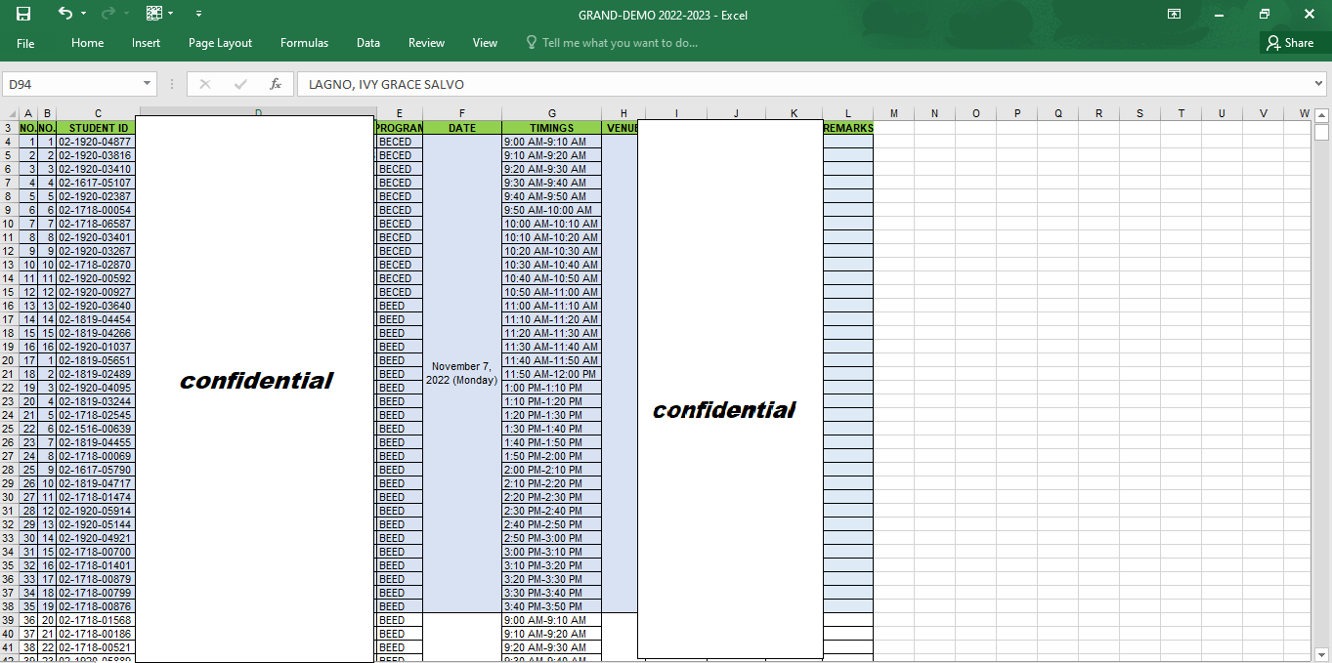Click the 11:50 AM-12:00 PM timing cell
The image size is (1332, 663).
(x=552, y=374)
